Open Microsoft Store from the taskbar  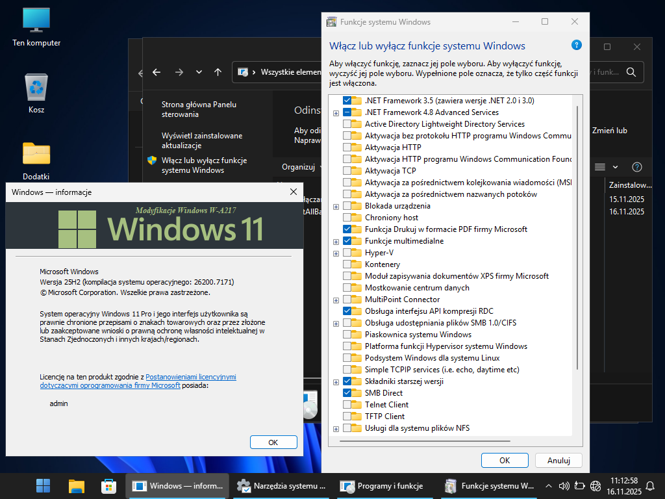(x=108, y=485)
